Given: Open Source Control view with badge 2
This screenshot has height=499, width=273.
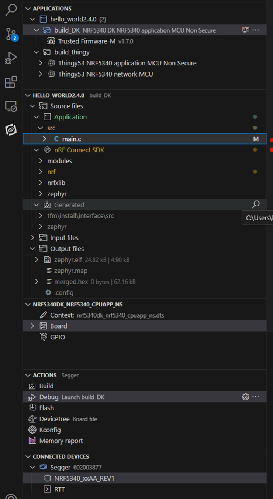Looking at the screenshot, I should (11, 34).
